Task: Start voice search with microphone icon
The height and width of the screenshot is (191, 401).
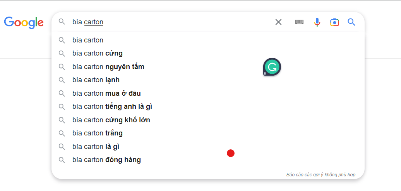Action: [x=317, y=22]
